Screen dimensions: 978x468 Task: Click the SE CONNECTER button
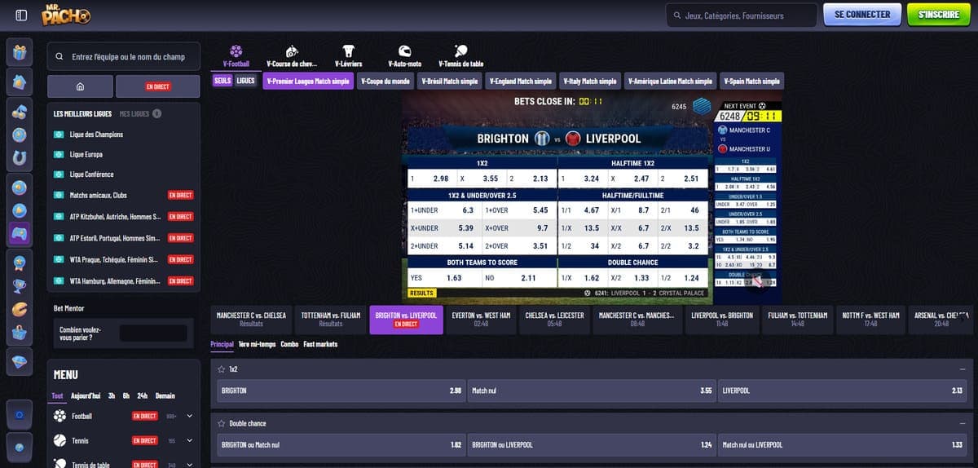pos(861,15)
